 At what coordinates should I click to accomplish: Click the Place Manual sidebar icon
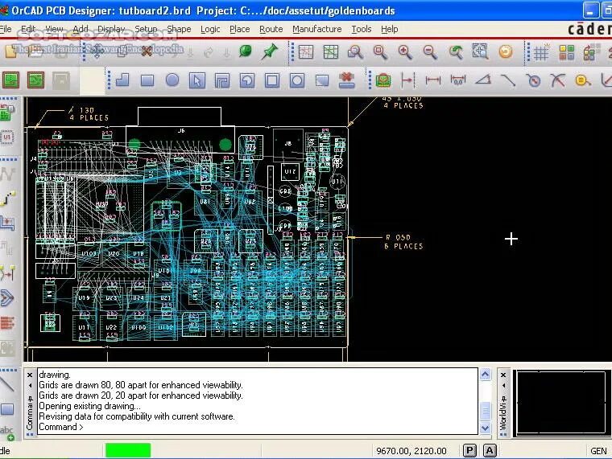[7, 113]
